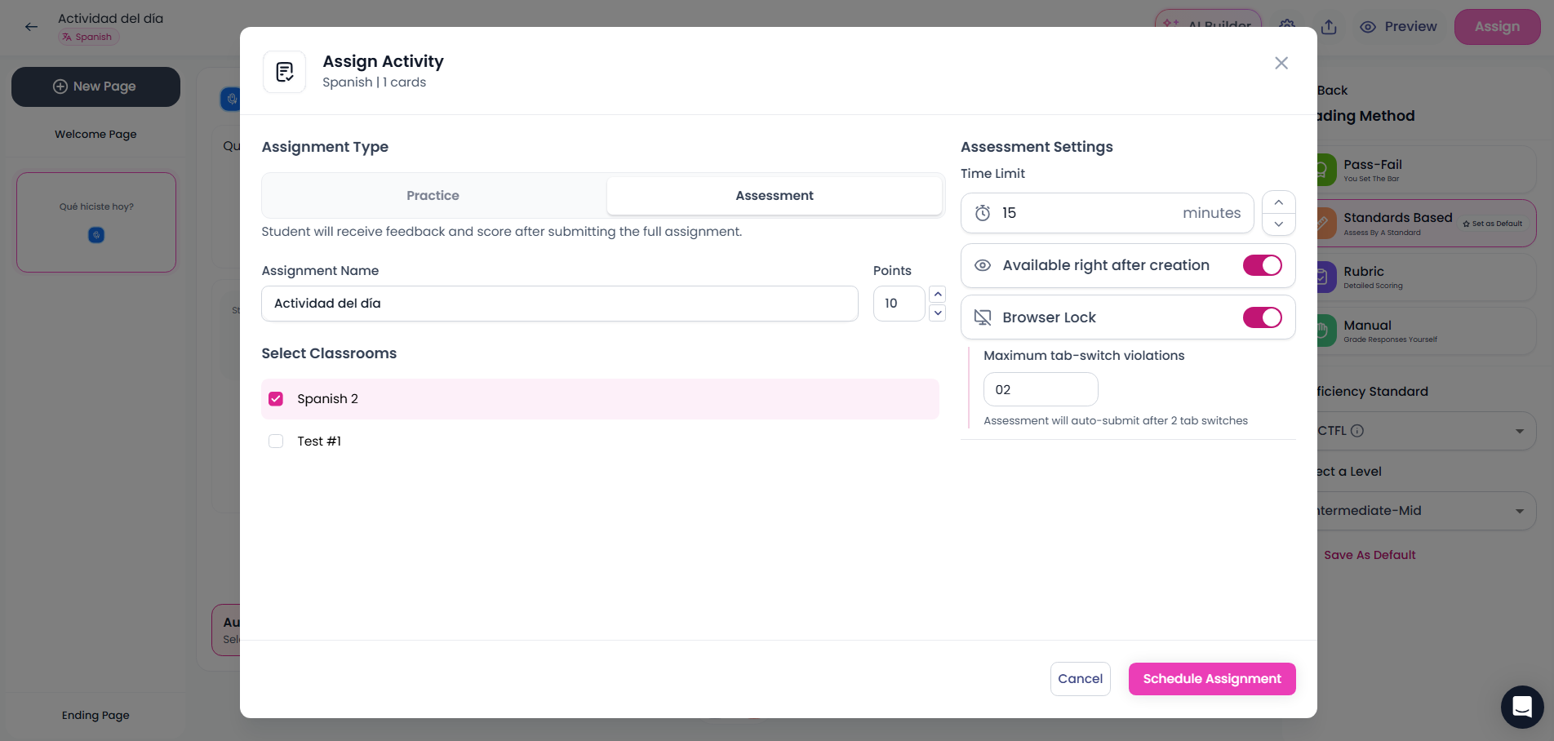Switch to the Practice assignment type
This screenshot has width=1554, height=741.
433,196
